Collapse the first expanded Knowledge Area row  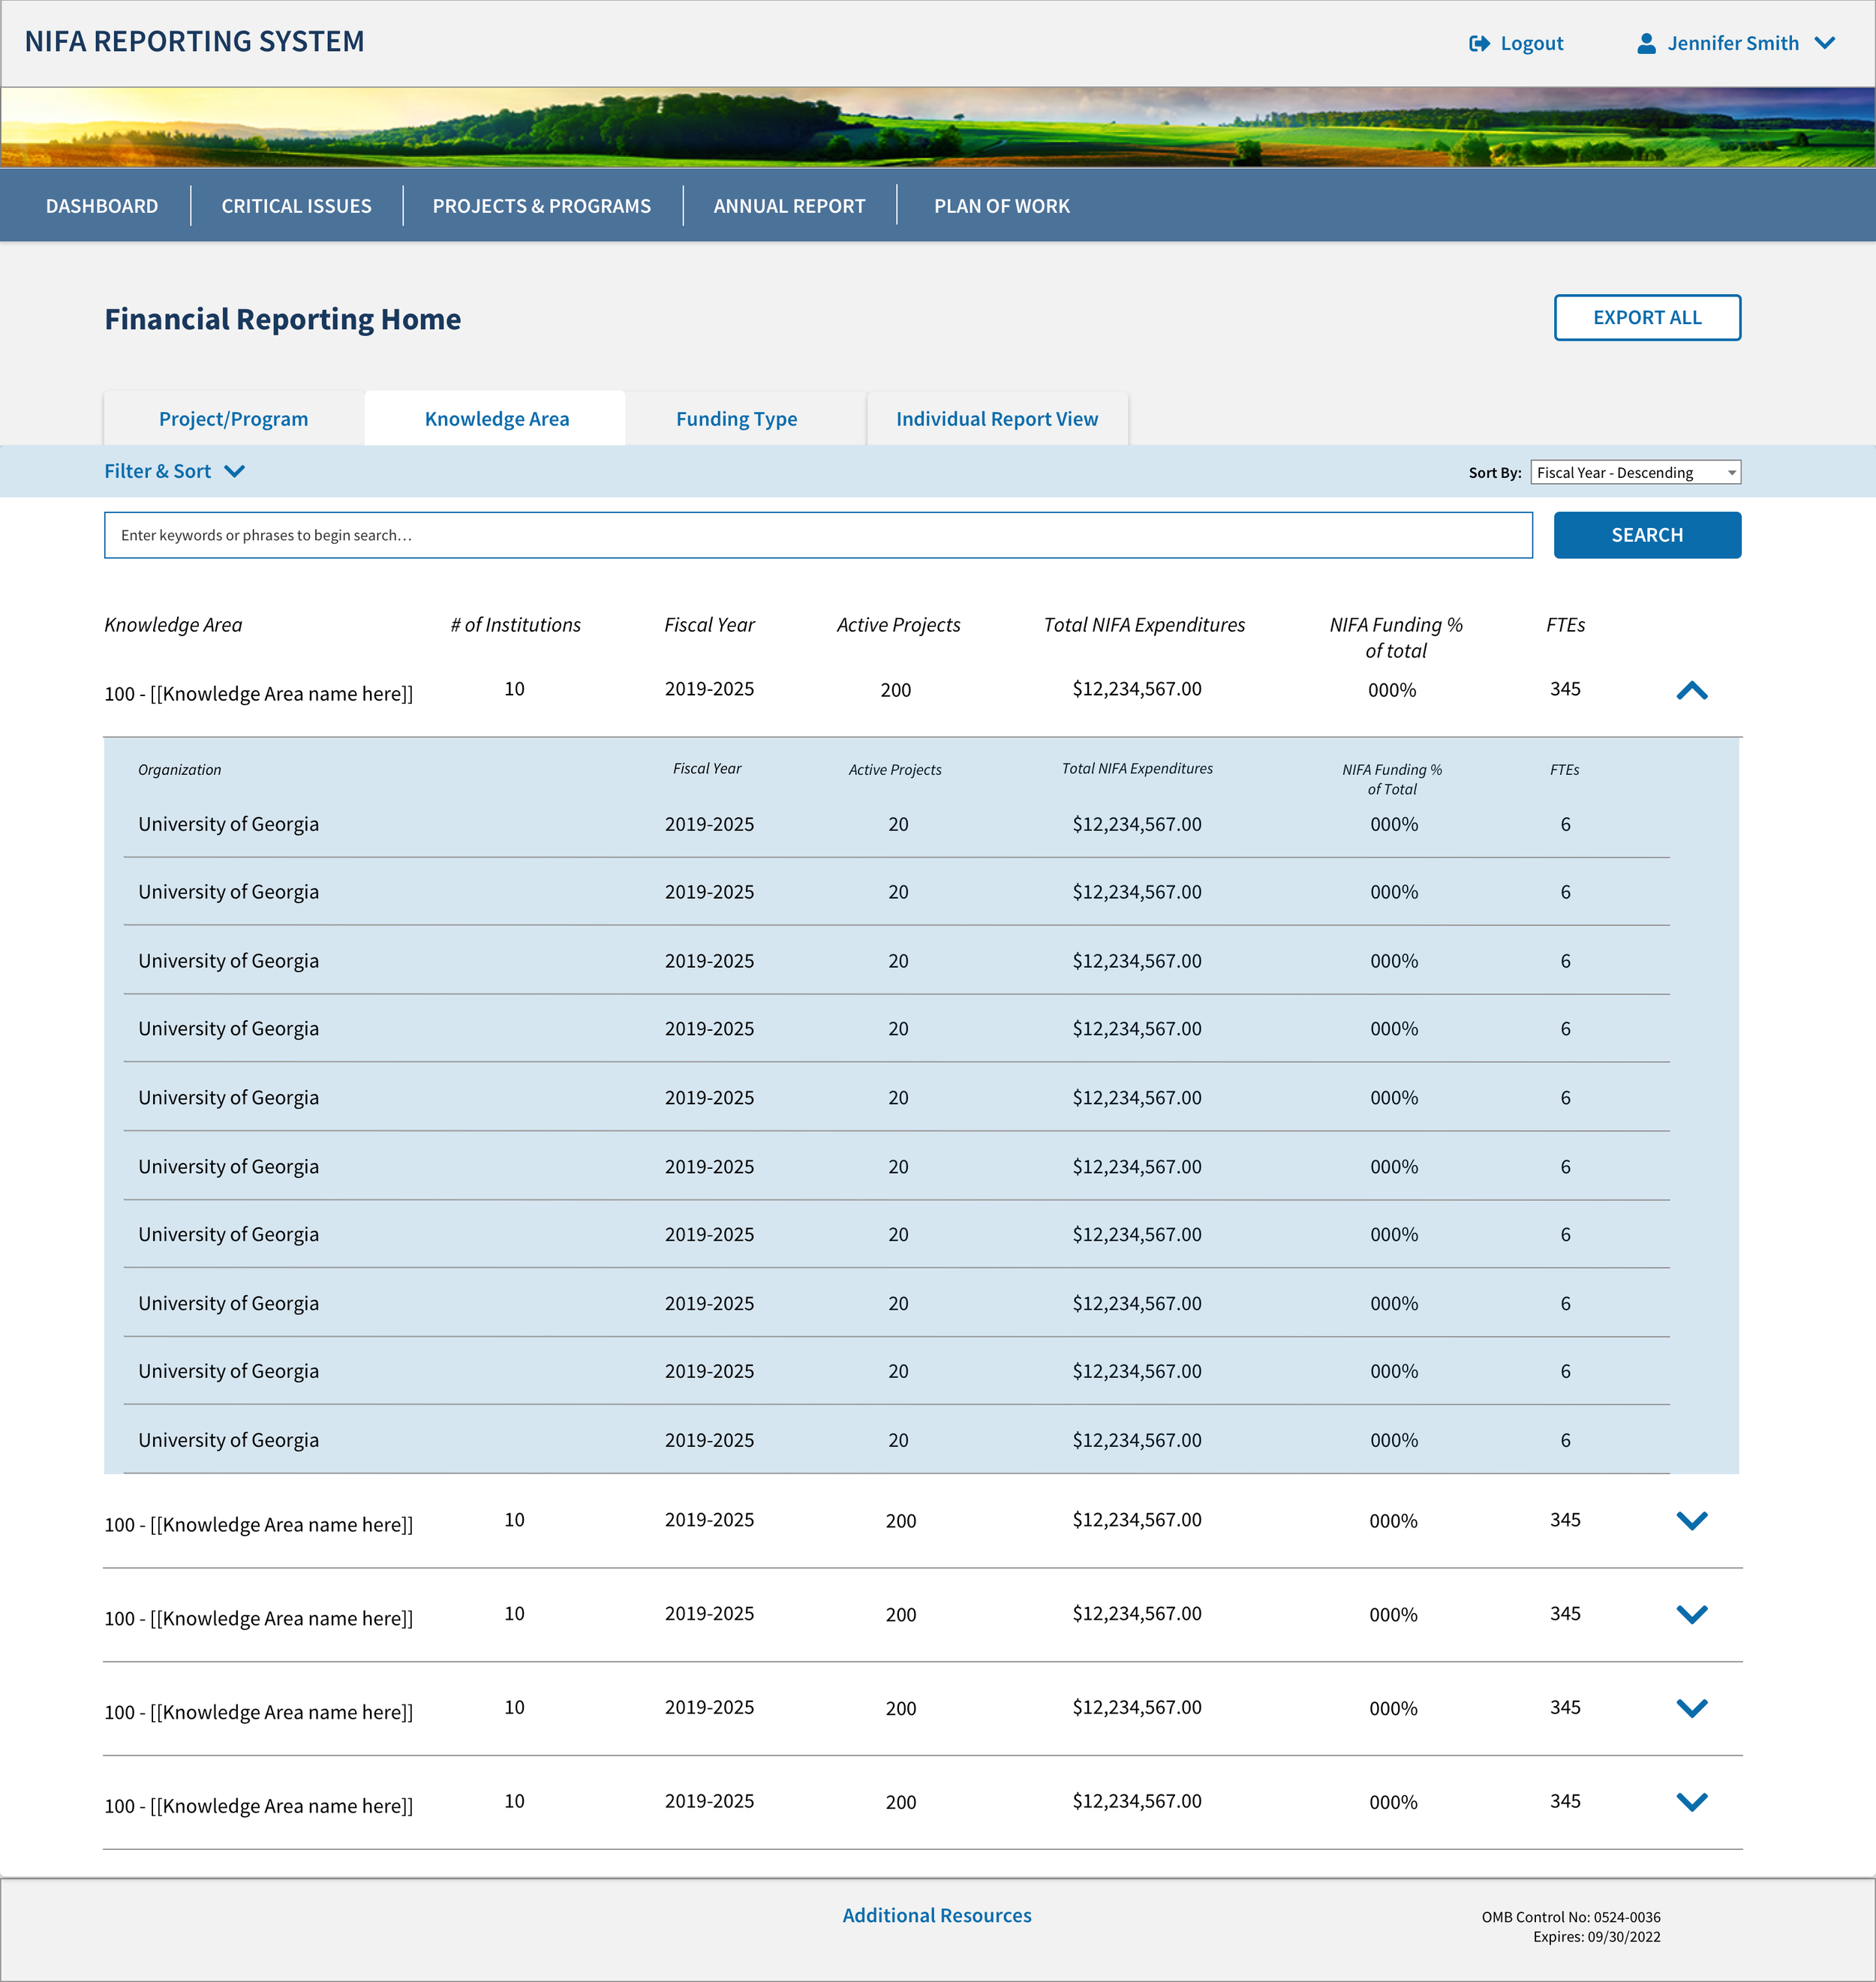pos(1691,691)
